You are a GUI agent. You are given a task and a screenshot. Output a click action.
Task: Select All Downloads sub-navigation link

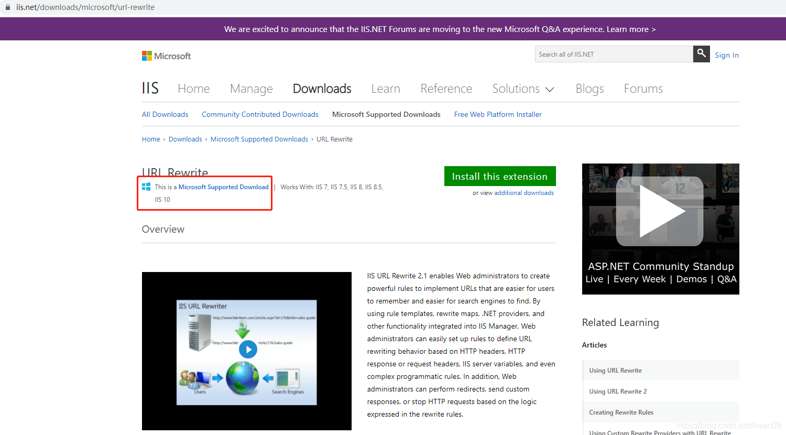pyautogui.click(x=165, y=114)
